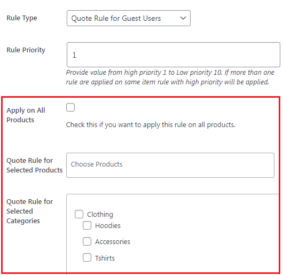Select the Accessories label text
This screenshot has height=275, width=283.
click(113, 242)
